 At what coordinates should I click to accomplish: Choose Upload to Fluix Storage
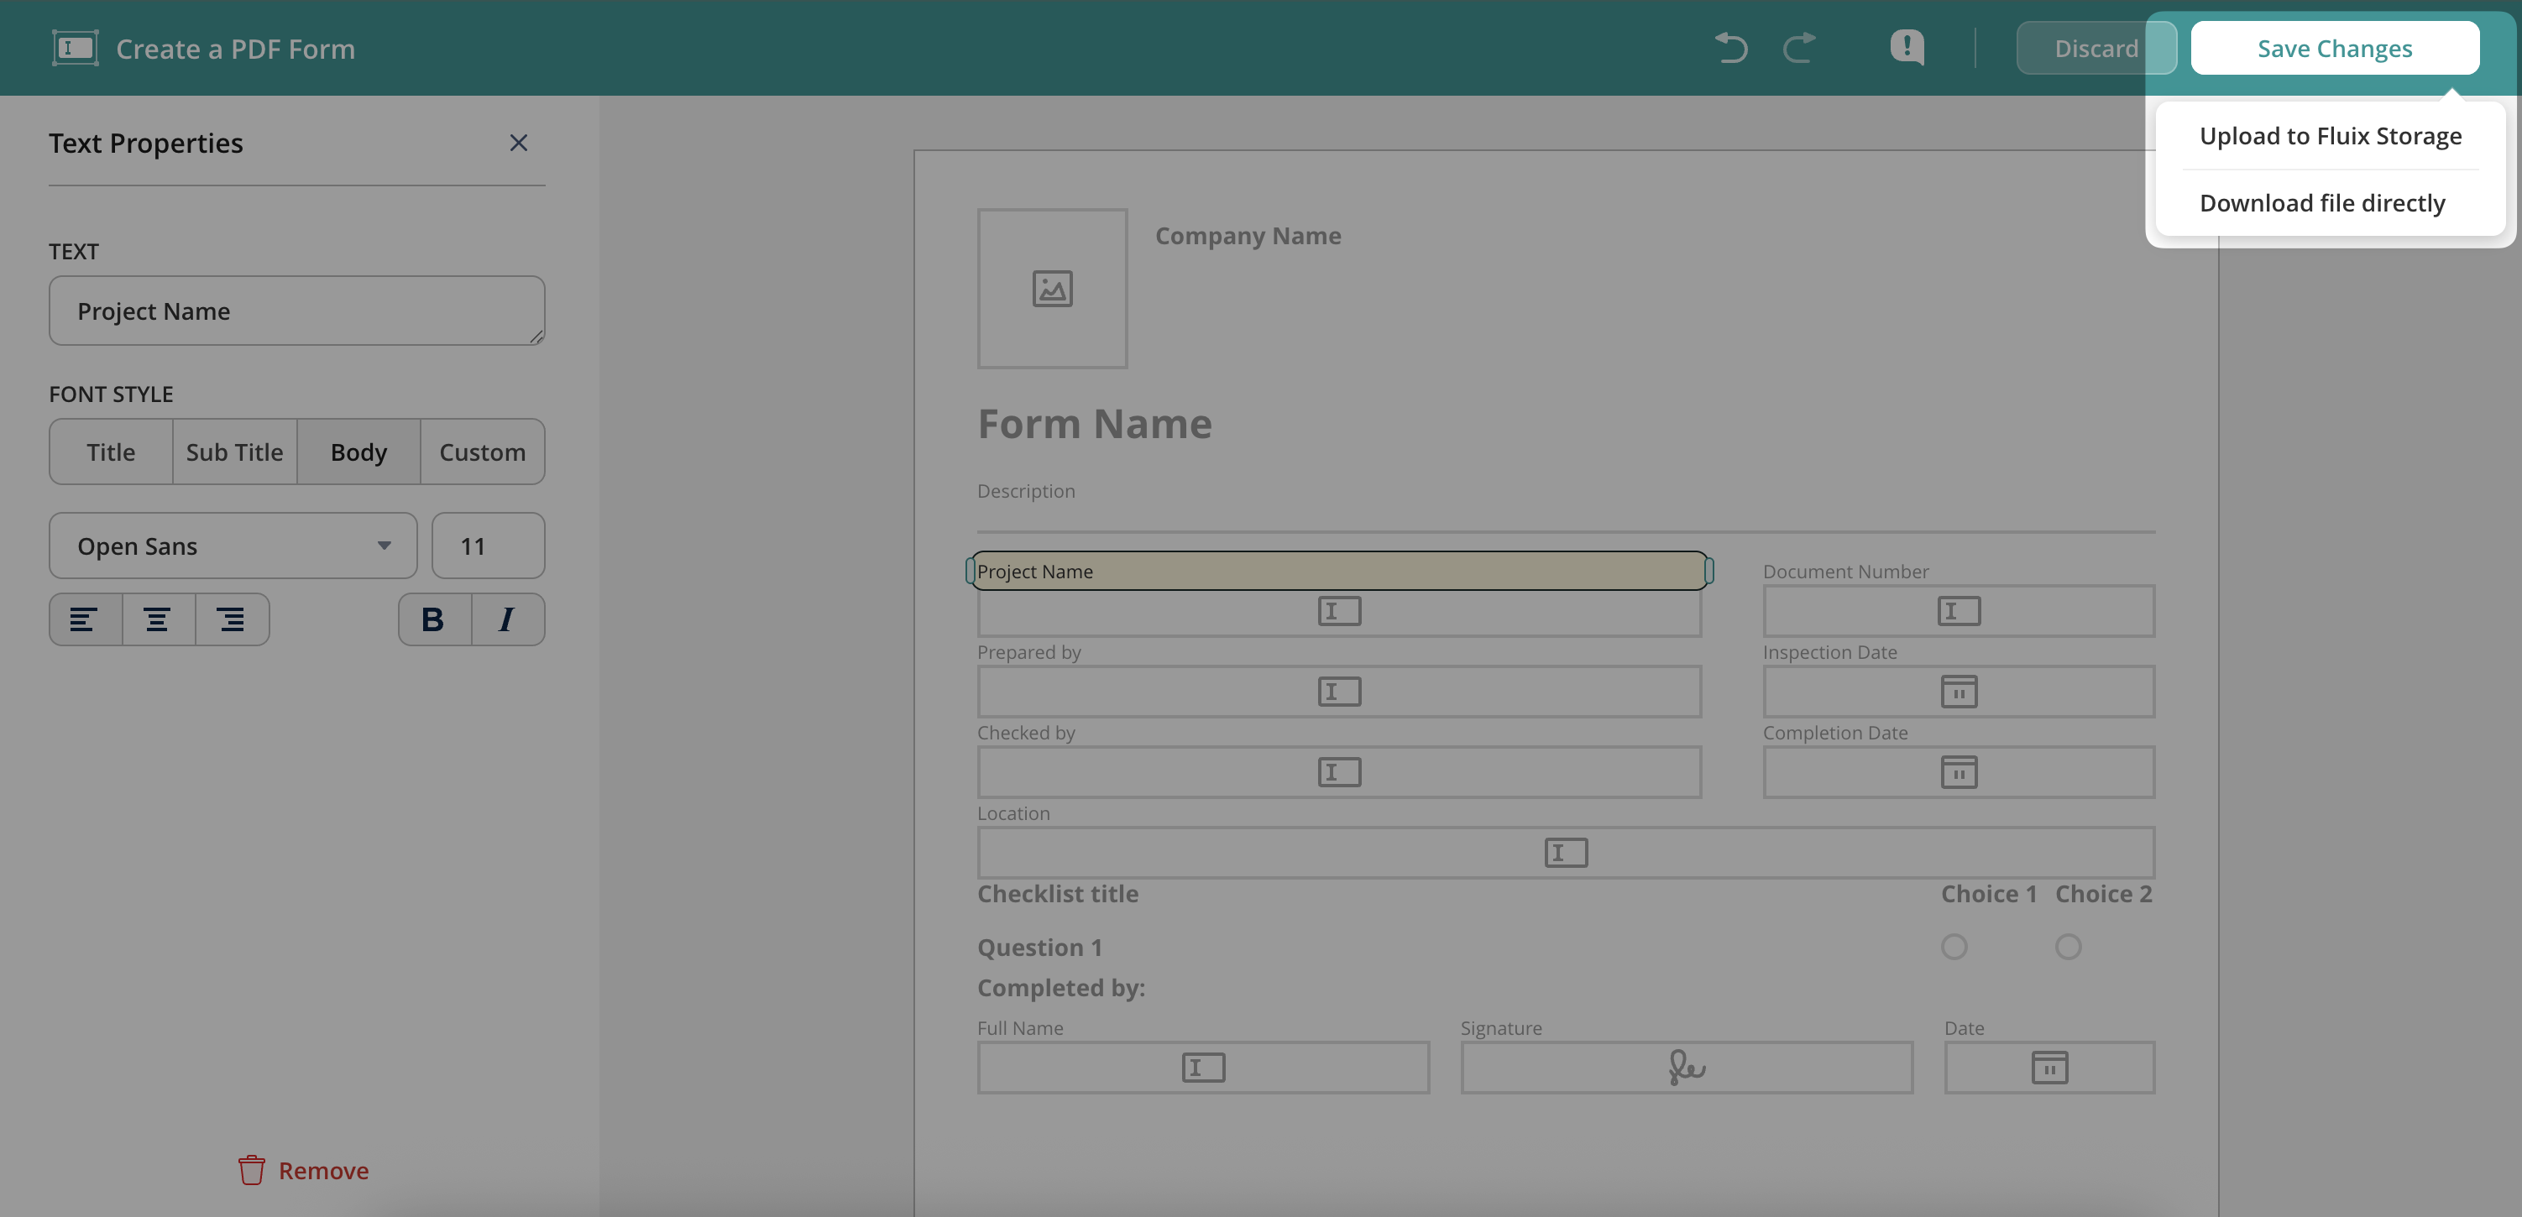point(2329,136)
